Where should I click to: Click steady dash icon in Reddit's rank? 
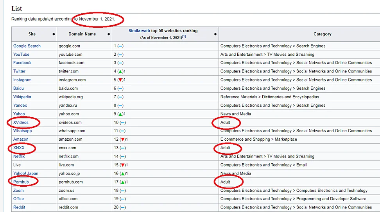coord(123,207)
